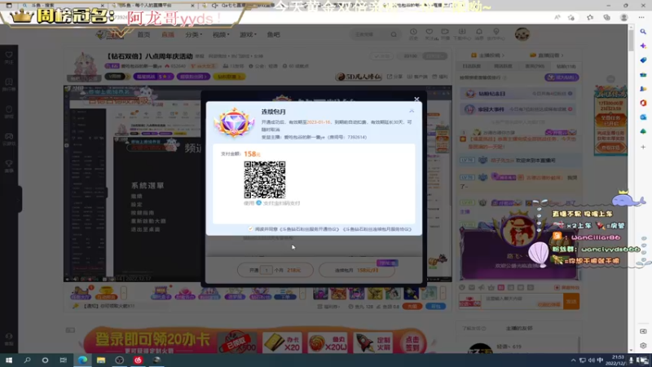Open the 分享 share link
The width and height of the screenshot is (652, 367).
pyautogui.click(x=394, y=77)
